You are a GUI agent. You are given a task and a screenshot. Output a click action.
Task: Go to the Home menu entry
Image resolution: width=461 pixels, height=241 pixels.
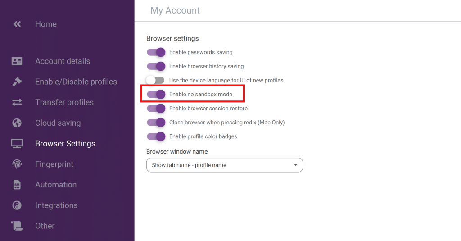46,24
